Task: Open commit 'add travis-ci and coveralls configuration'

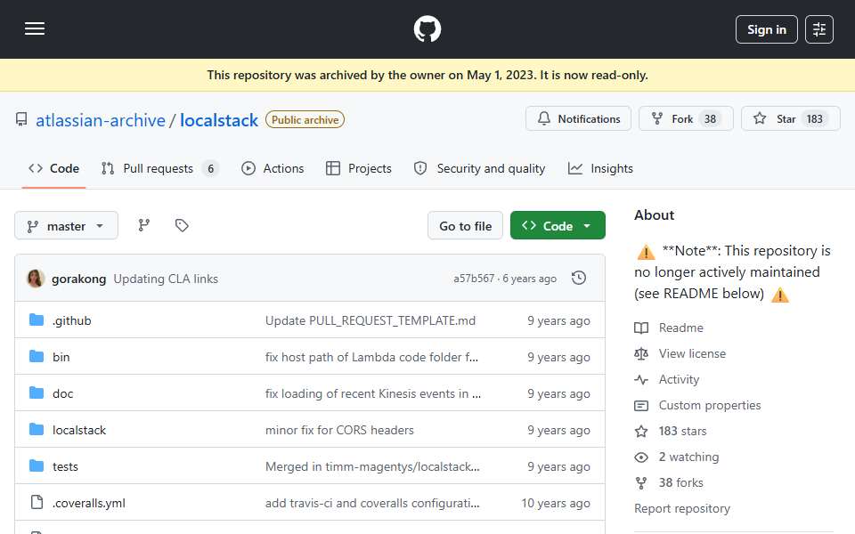Action: [372, 503]
